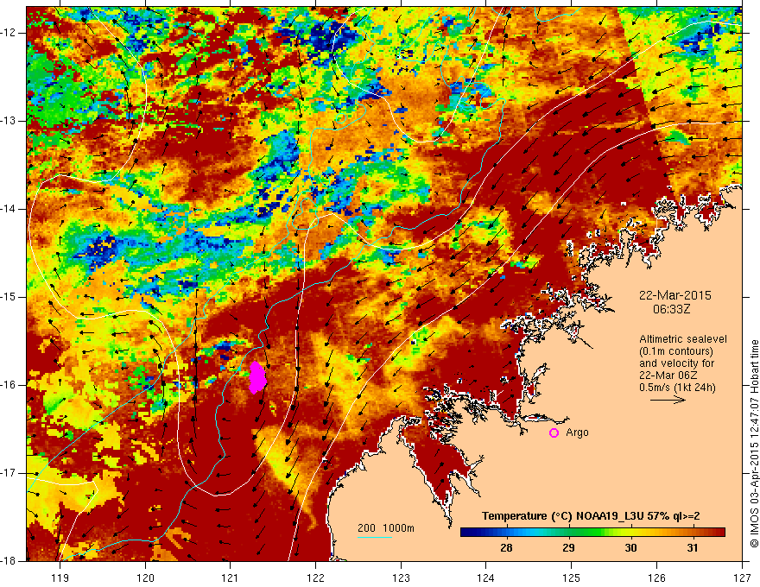Click 'Altimetric sealevel' caption text

[x=683, y=339]
